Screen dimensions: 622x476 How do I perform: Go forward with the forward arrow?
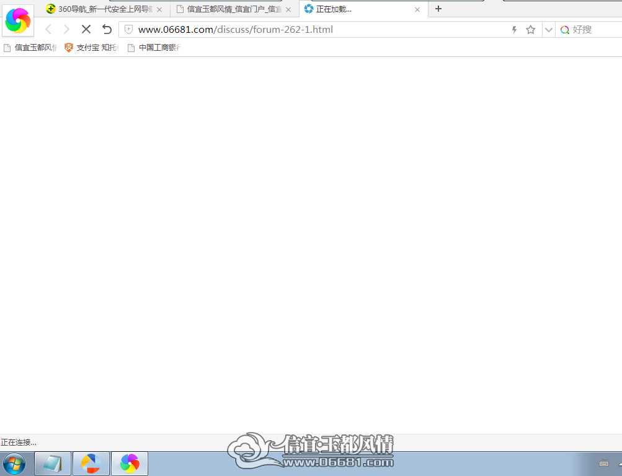[x=66, y=29]
